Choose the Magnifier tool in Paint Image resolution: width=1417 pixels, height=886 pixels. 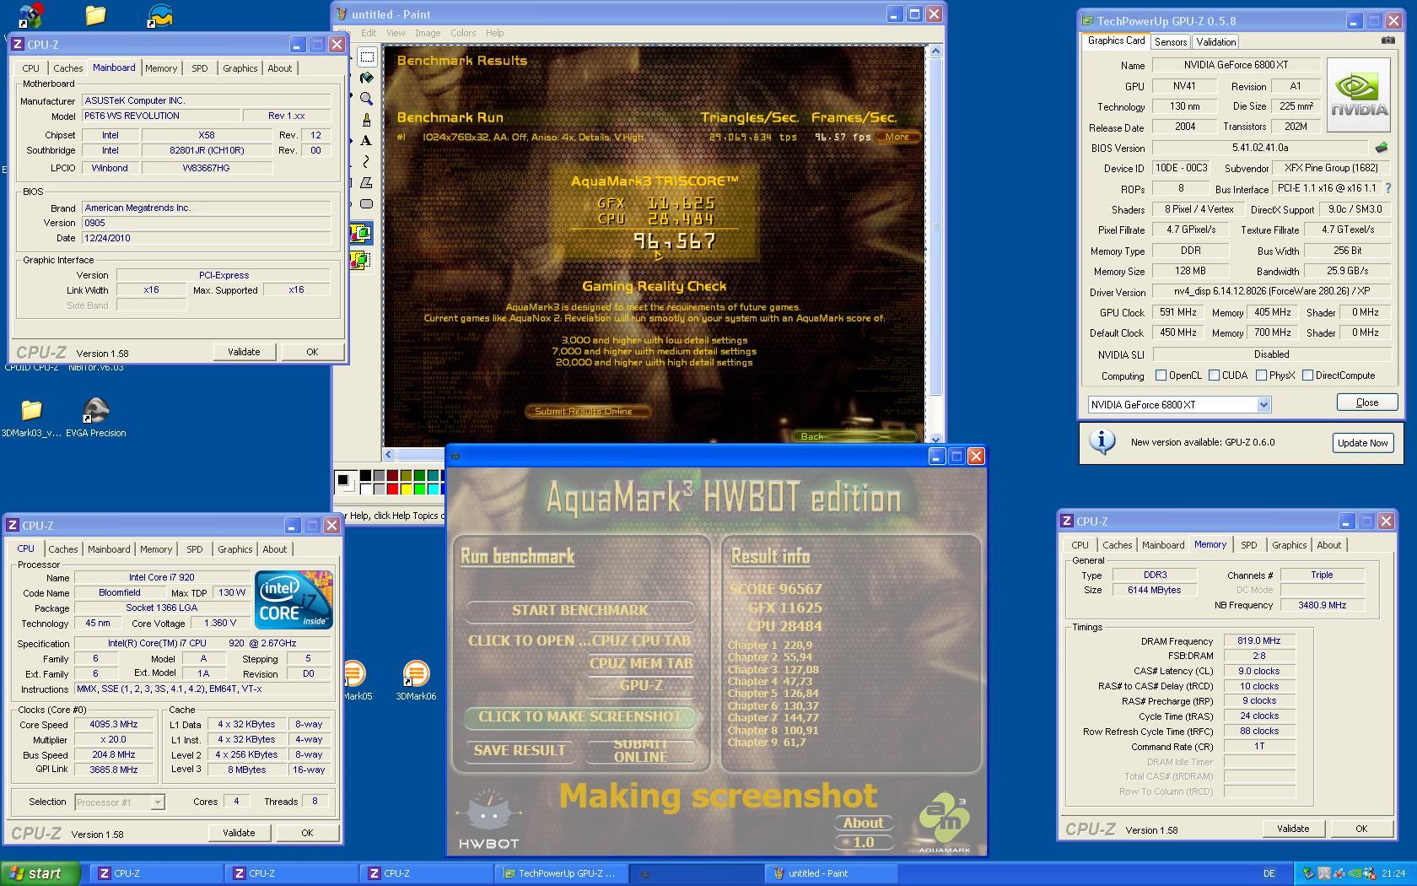click(x=367, y=99)
